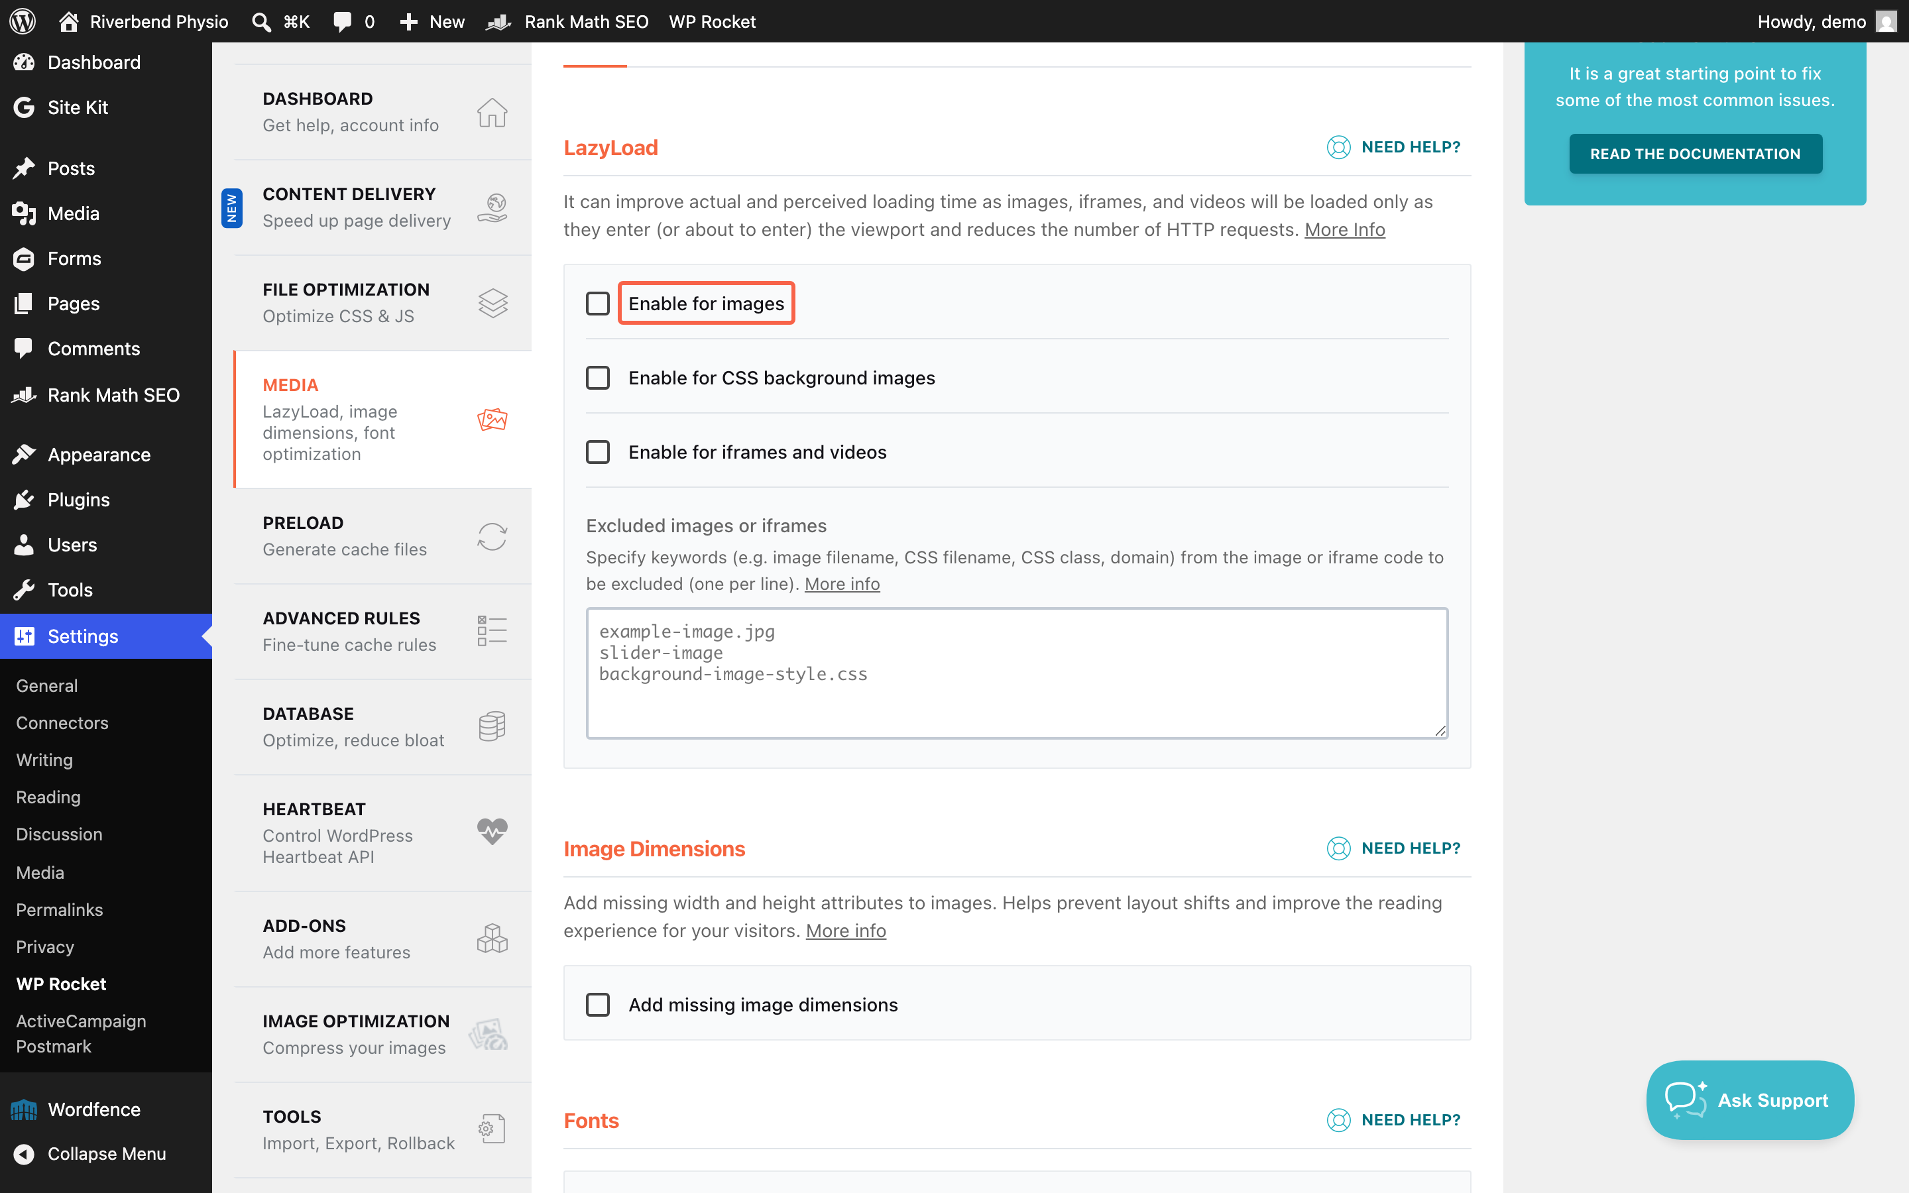Open the New content menu

coord(432,21)
